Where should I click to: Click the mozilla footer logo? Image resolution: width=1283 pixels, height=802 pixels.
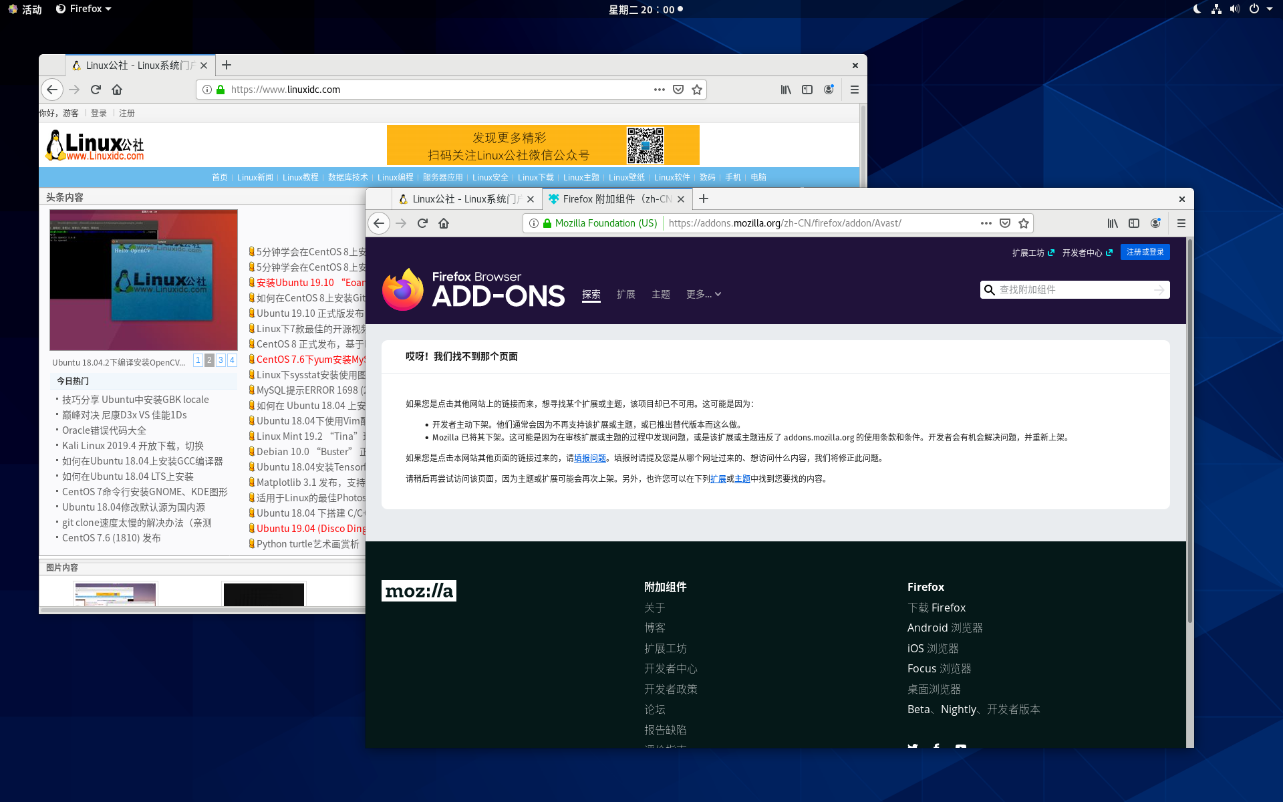[419, 591]
